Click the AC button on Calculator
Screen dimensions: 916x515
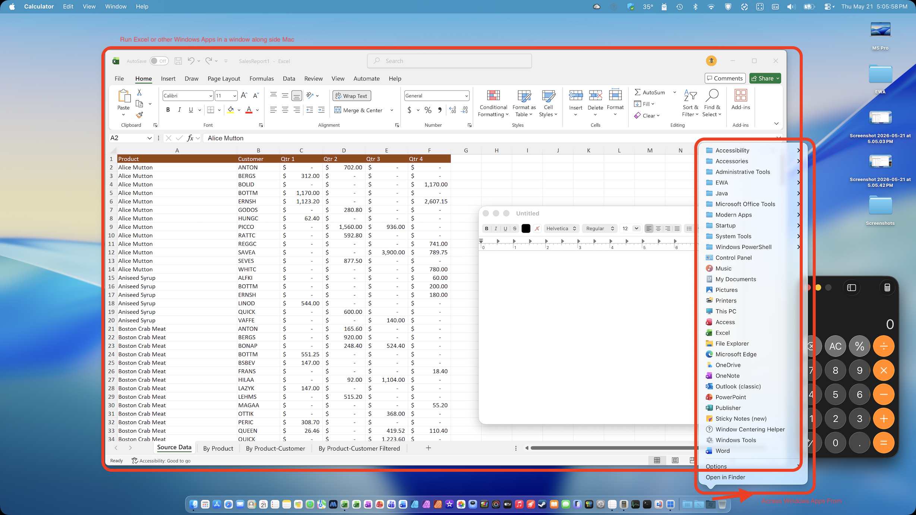click(835, 346)
